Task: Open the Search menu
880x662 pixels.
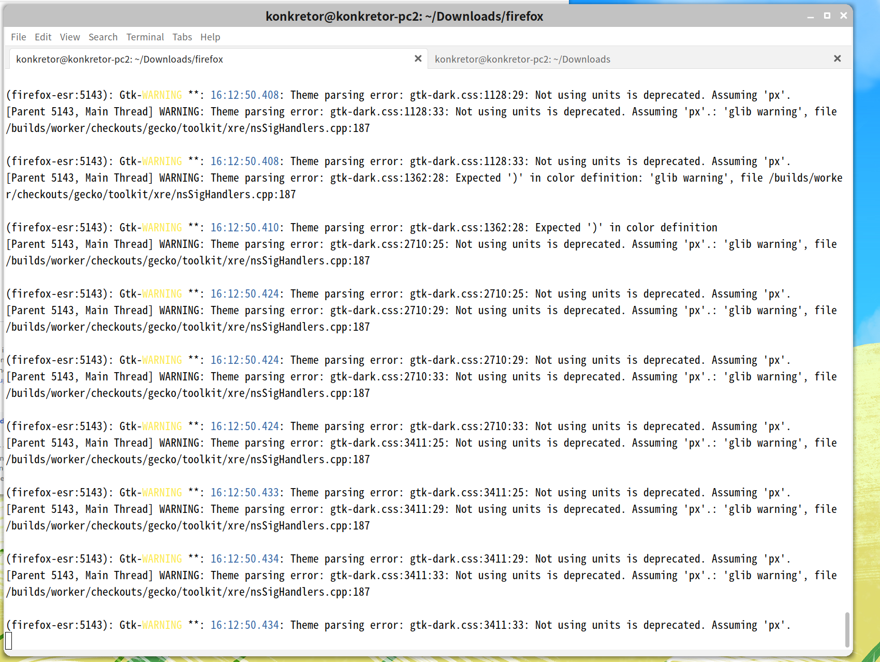Action: (103, 37)
